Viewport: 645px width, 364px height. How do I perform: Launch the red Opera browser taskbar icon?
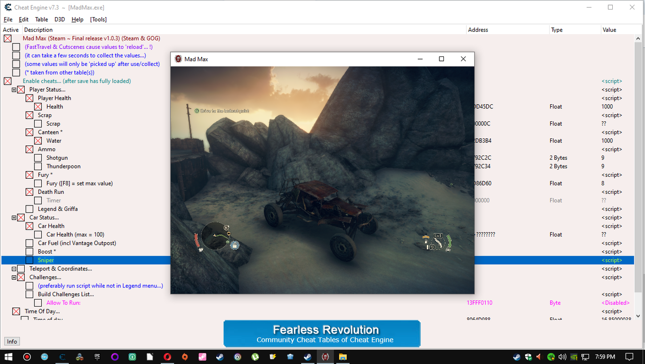[167, 357]
